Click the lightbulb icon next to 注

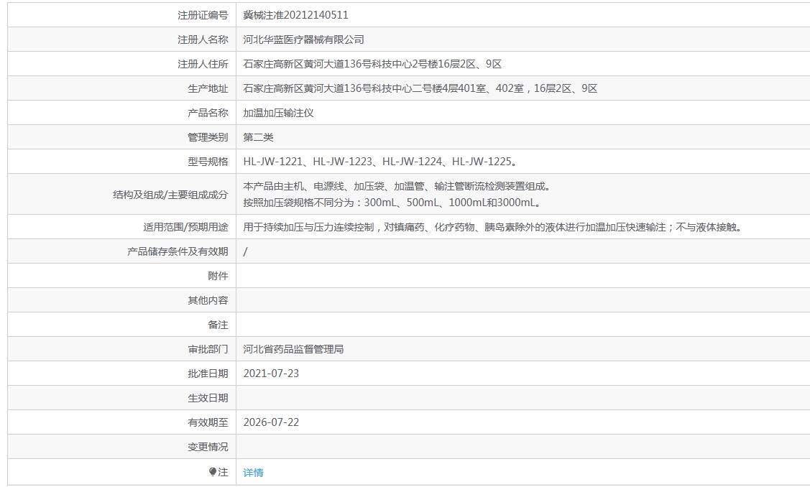[212, 471]
